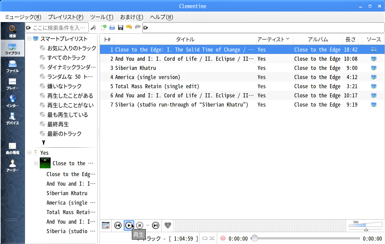Sort by the 長さ column header

coord(350,39)
